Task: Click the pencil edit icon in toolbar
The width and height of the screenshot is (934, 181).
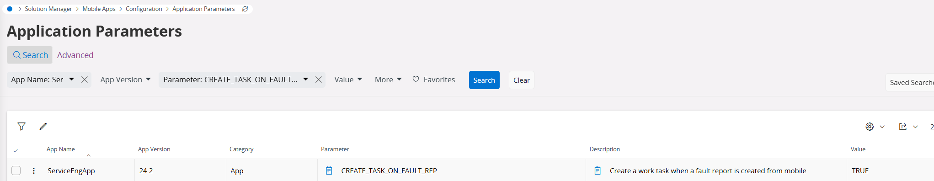Action: 43,127
